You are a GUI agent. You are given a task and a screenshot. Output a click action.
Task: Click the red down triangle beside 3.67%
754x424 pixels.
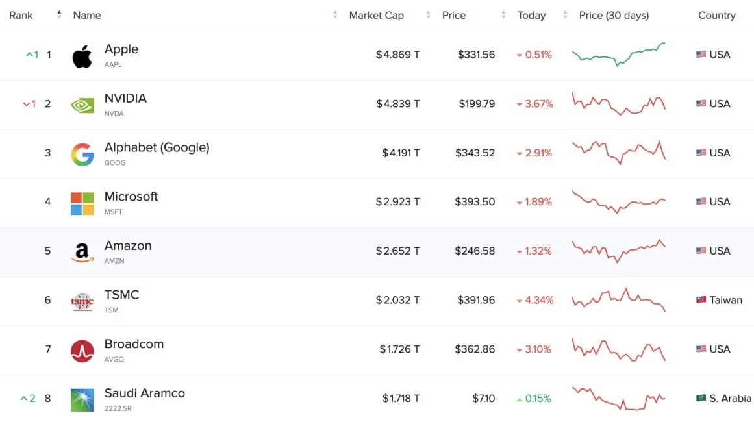pyautogui.click(x=520, y=105)
